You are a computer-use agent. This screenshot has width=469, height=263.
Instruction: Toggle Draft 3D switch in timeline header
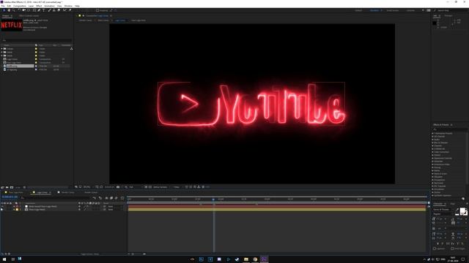pyautogui.click(x=100, y=198)
